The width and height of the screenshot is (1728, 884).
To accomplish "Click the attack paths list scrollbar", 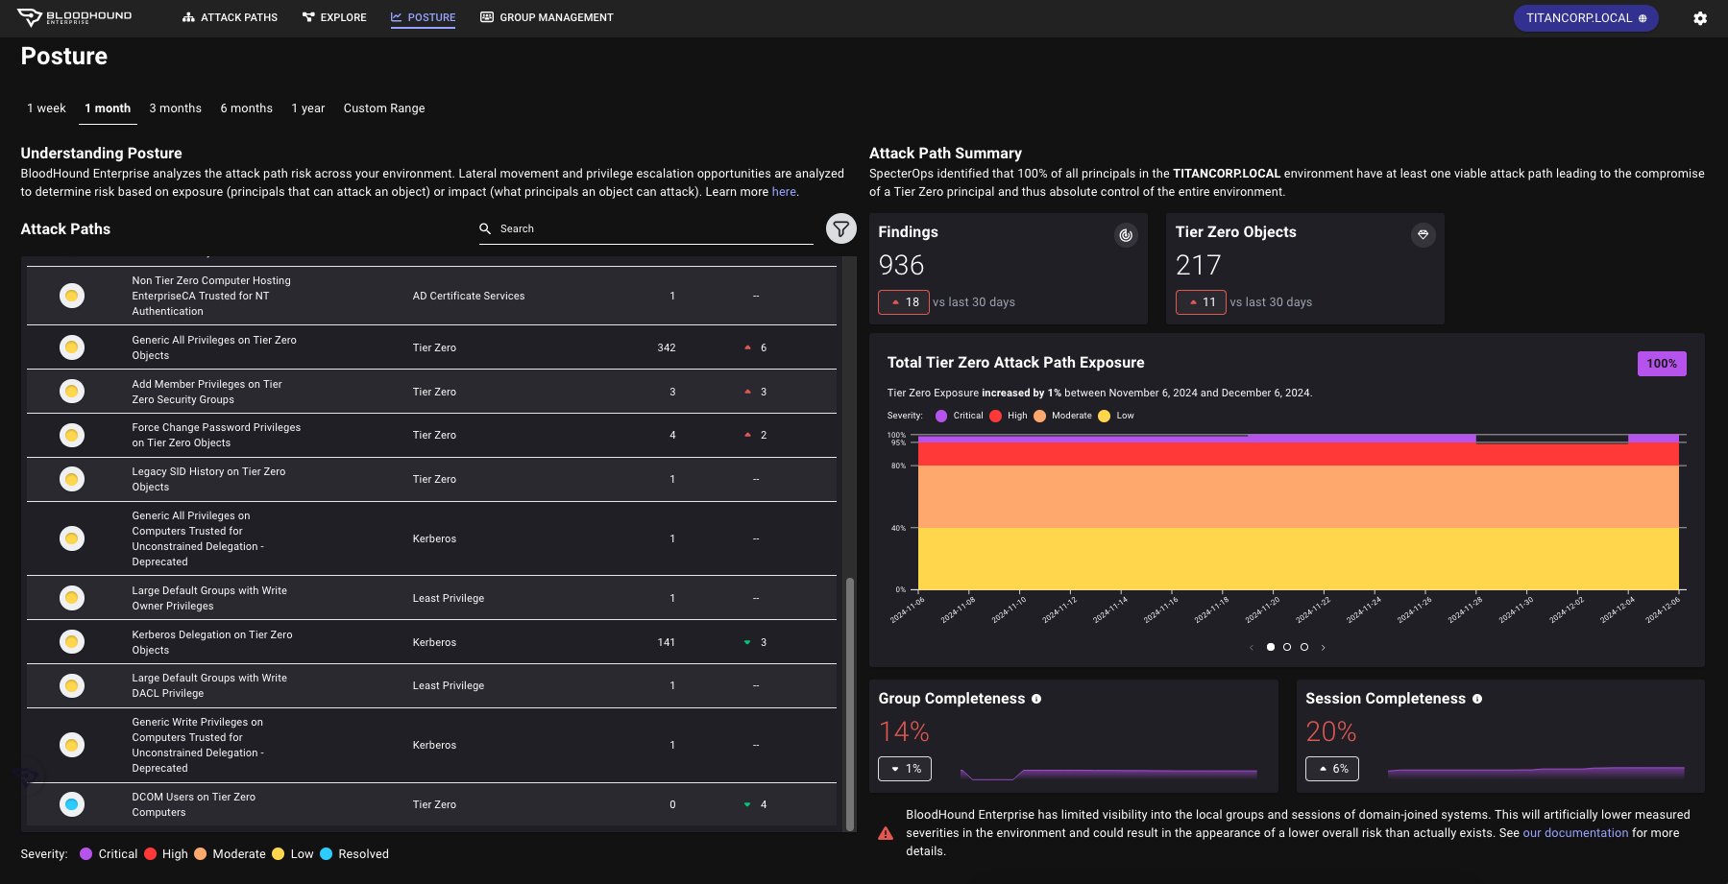I will (849, 704).
